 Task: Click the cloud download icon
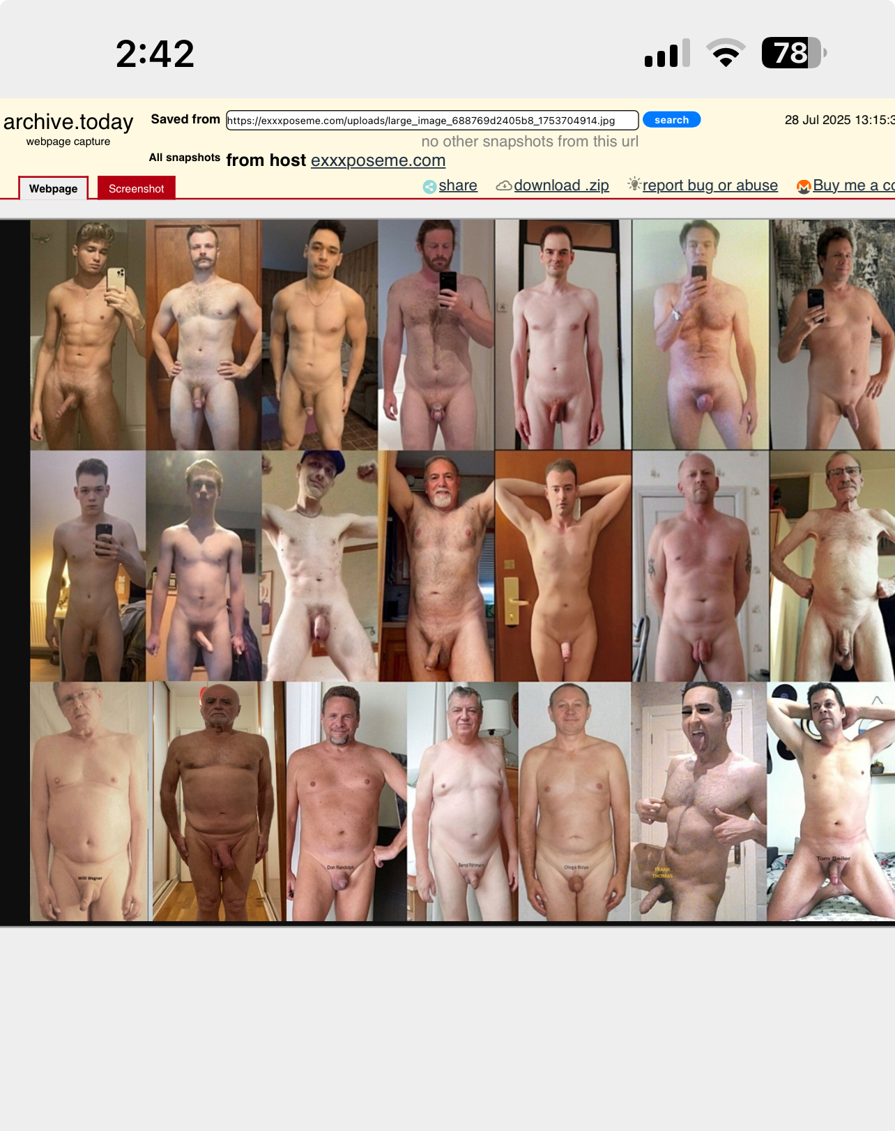[503, 186]
